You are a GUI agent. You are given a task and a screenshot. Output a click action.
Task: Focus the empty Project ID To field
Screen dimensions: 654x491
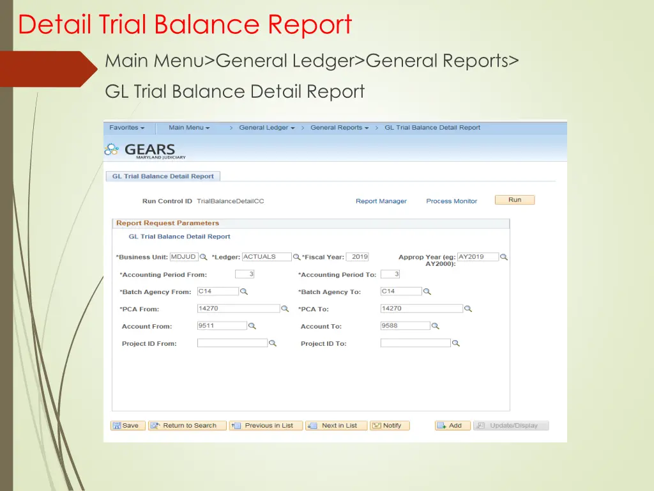(415, 343)
